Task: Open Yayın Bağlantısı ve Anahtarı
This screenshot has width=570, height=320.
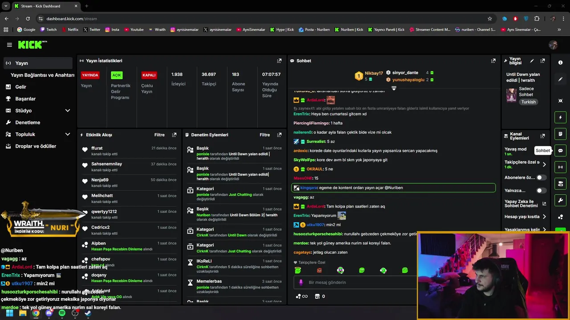Action: [42, 75]
